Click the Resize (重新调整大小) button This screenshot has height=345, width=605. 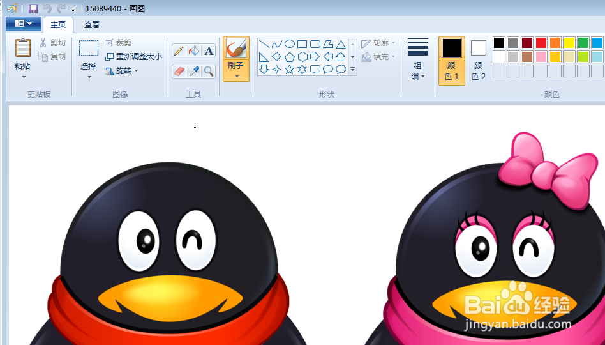[x=133, y=56]
